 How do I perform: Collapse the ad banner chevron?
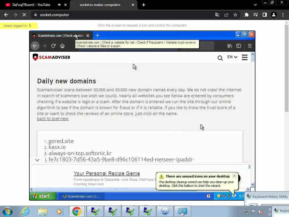point(37,160)
